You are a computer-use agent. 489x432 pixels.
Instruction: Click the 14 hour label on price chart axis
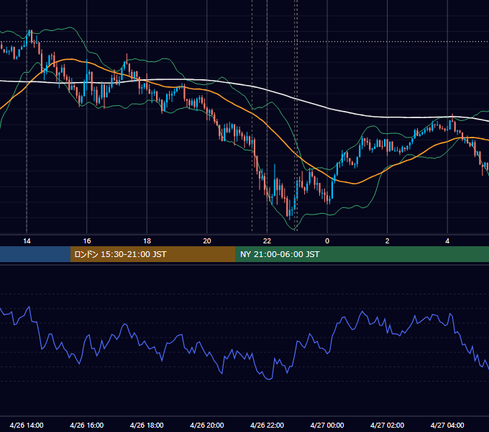coord(27,241)
